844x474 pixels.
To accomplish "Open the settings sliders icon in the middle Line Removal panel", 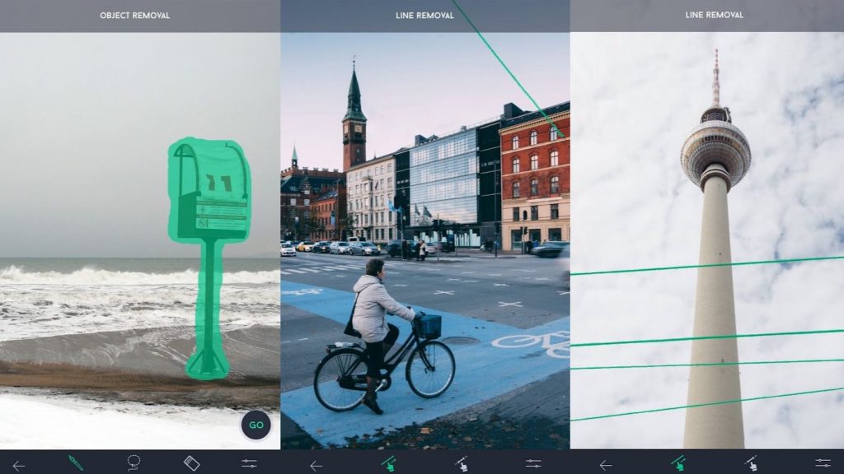I will pos(533,463).
